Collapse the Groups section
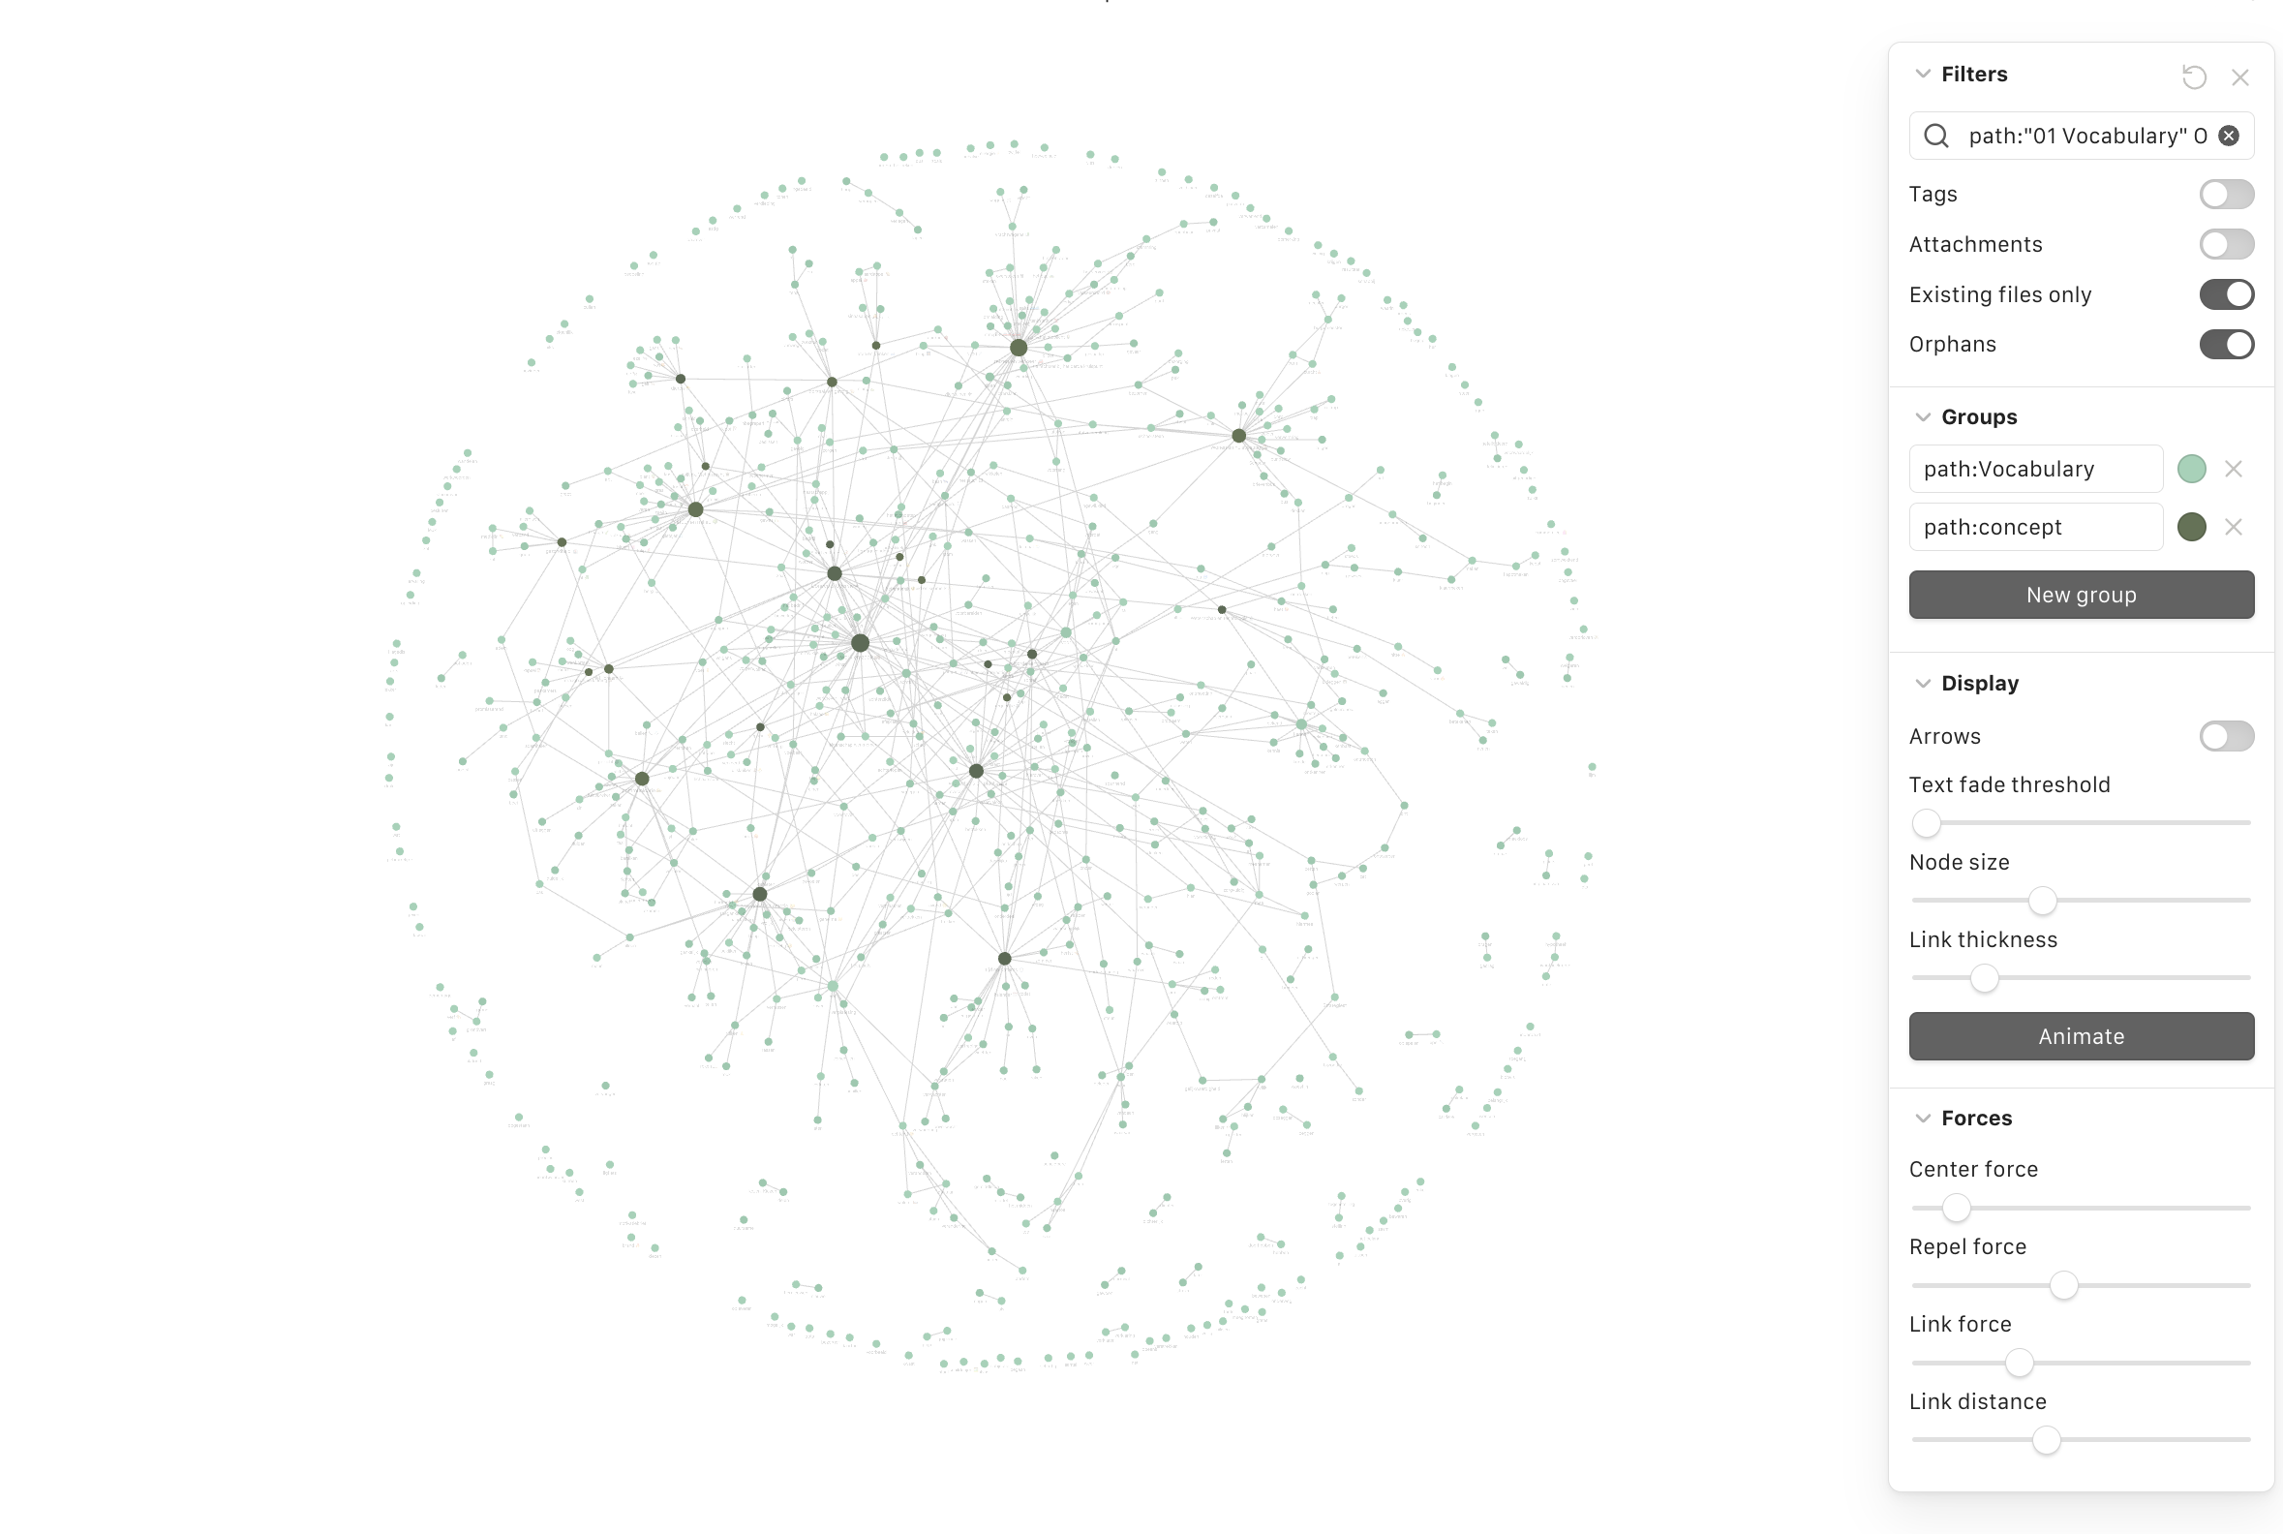Screen dimensions: 2283x1534 pos(1922,416)
